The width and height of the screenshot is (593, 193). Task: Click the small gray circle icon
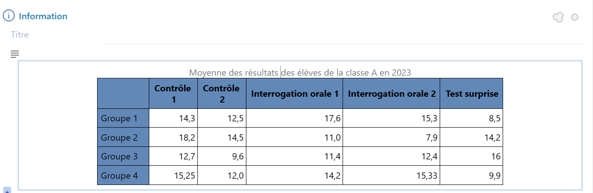pos(574,17)
